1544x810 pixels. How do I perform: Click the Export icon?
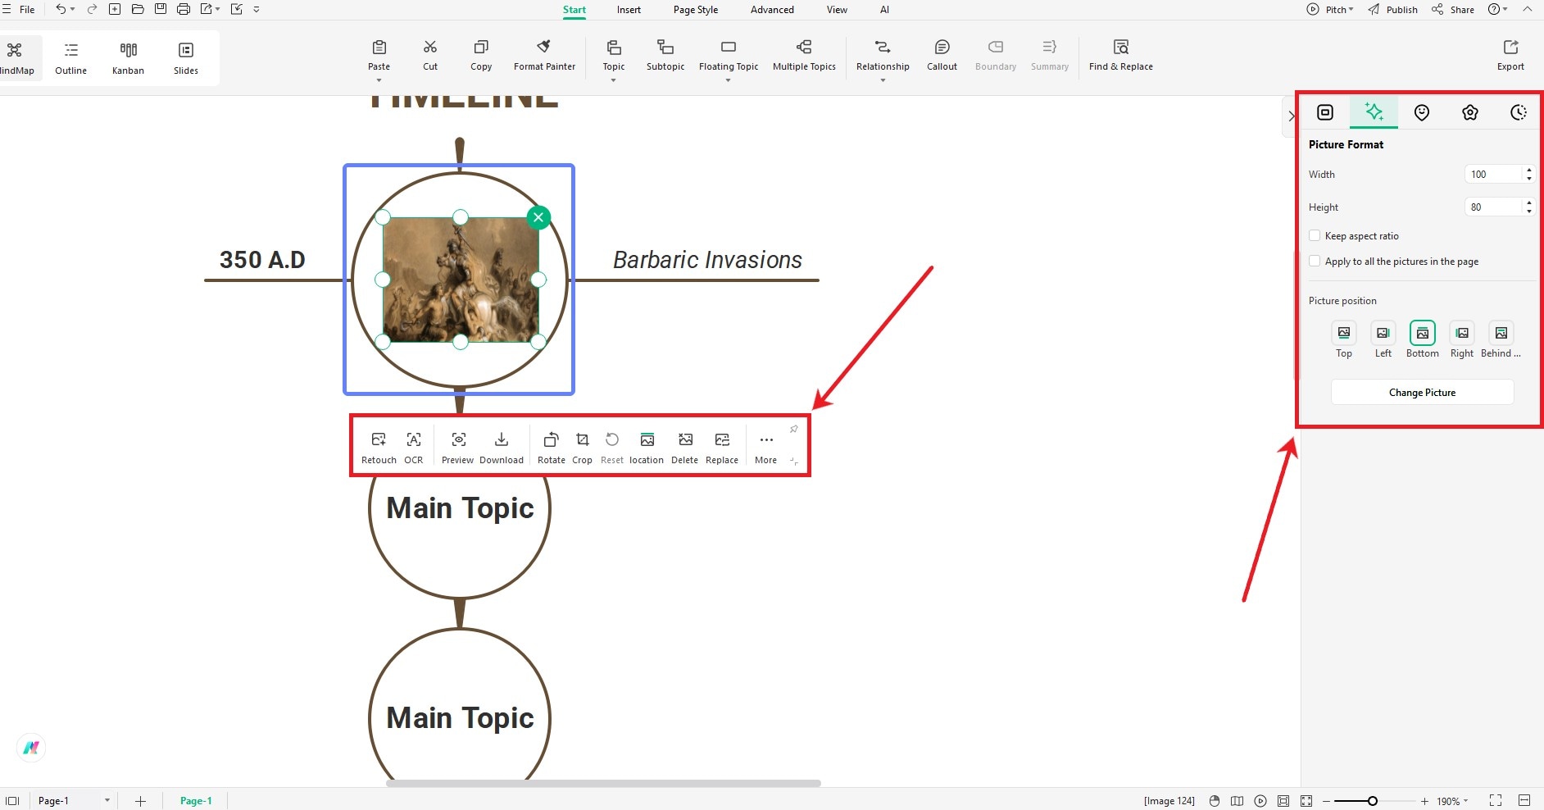(x=1510, y=48)
